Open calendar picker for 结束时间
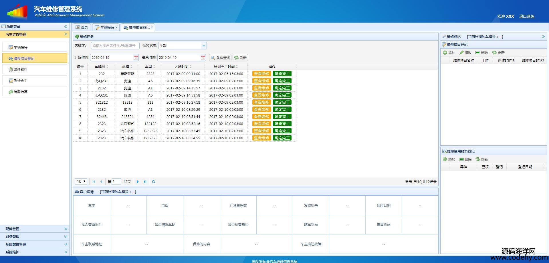This screenshot has height=263, width=549. 203,58
